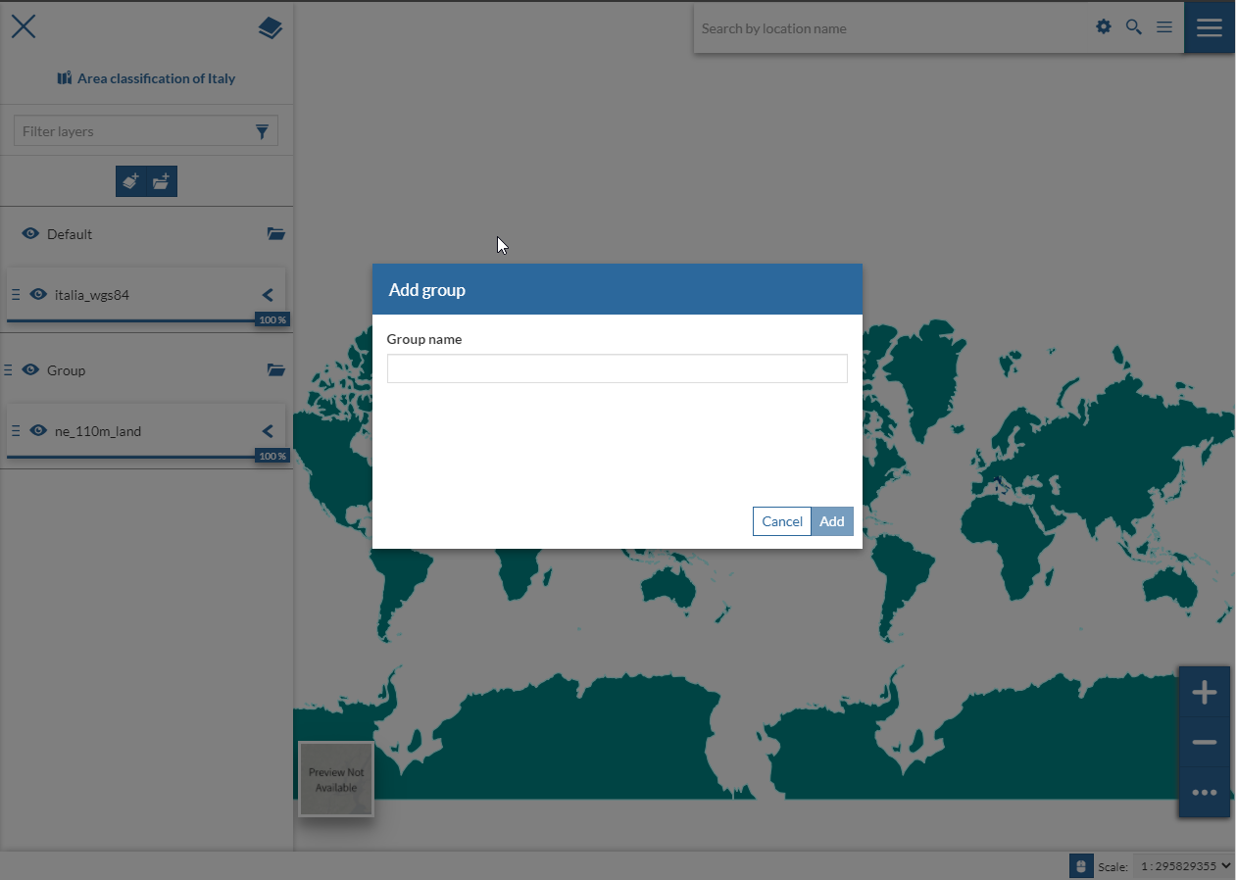Click the italia_wgs84 100 % opacity badge
Screen dimensions: 1236x880
tap(272, 320)
